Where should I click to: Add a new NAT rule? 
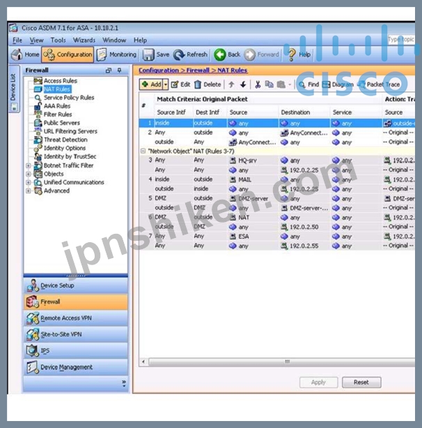tap(151, 84)
